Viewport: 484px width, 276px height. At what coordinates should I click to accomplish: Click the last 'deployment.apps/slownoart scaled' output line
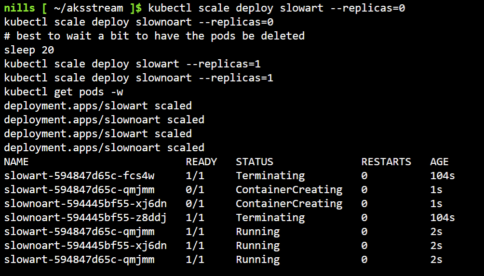104,148
